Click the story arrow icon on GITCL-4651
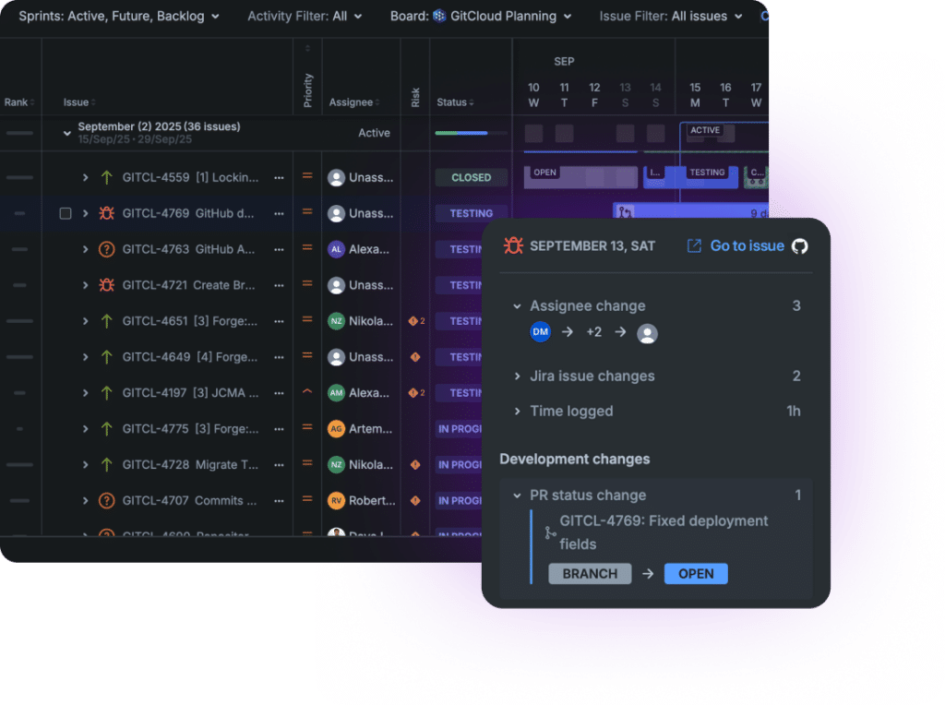This screenshot has height=705, width=945. coord(107,321)
